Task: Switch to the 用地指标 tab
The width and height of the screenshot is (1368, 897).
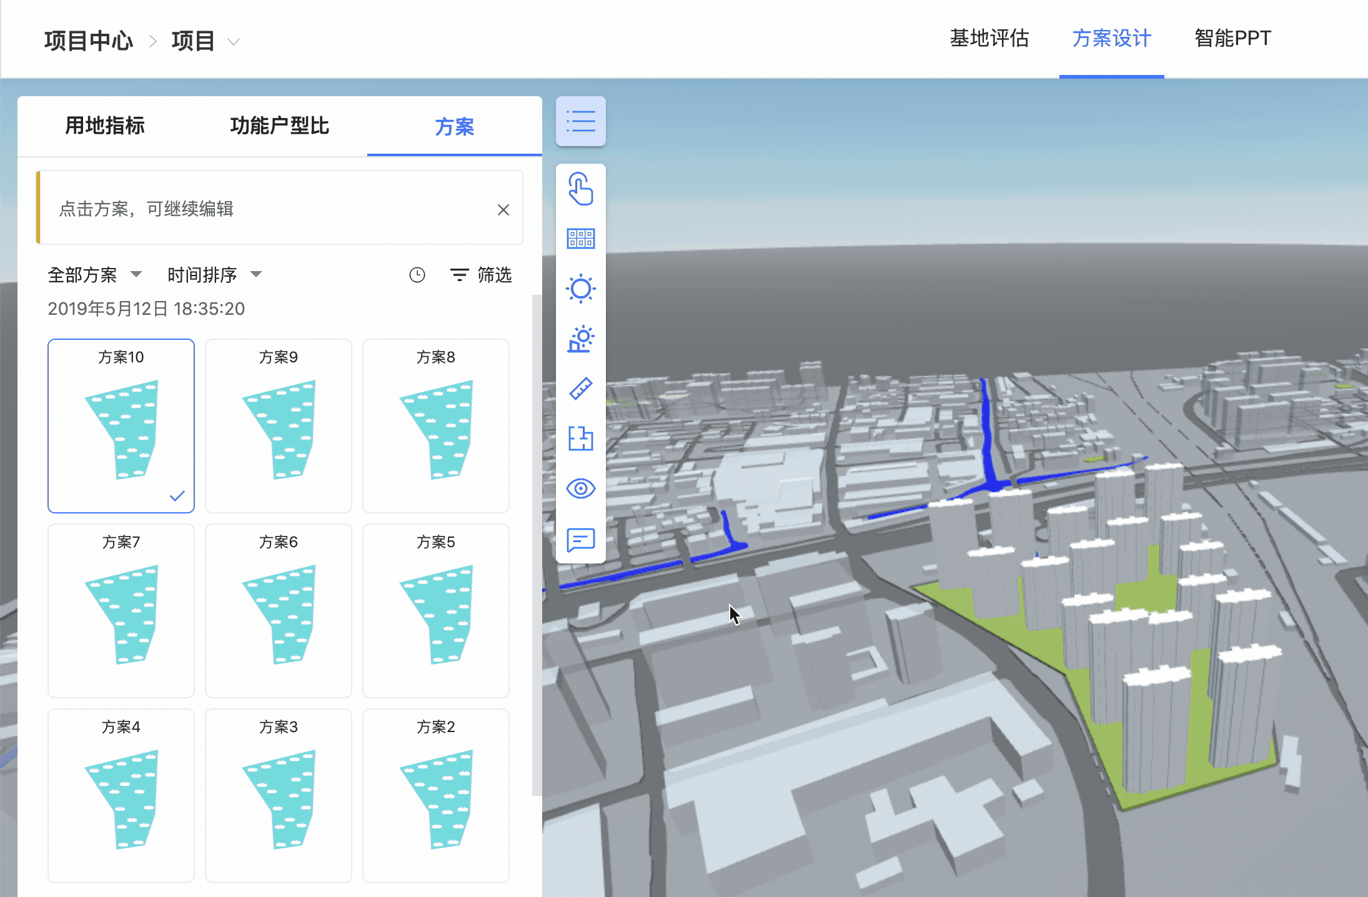Action: (x=105, y=126)
